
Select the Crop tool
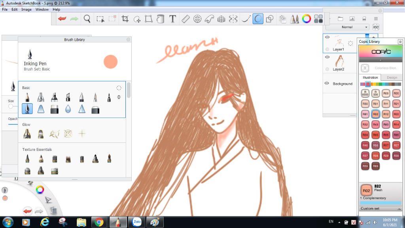click(x=125, y=19)
